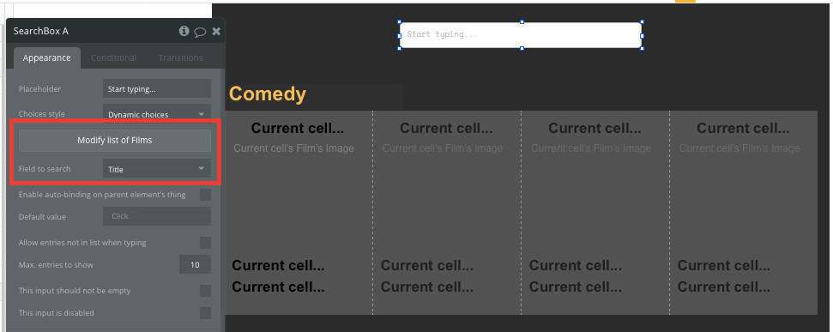
Task: Toggle This input is disabled checkbox
Action: 205,313
